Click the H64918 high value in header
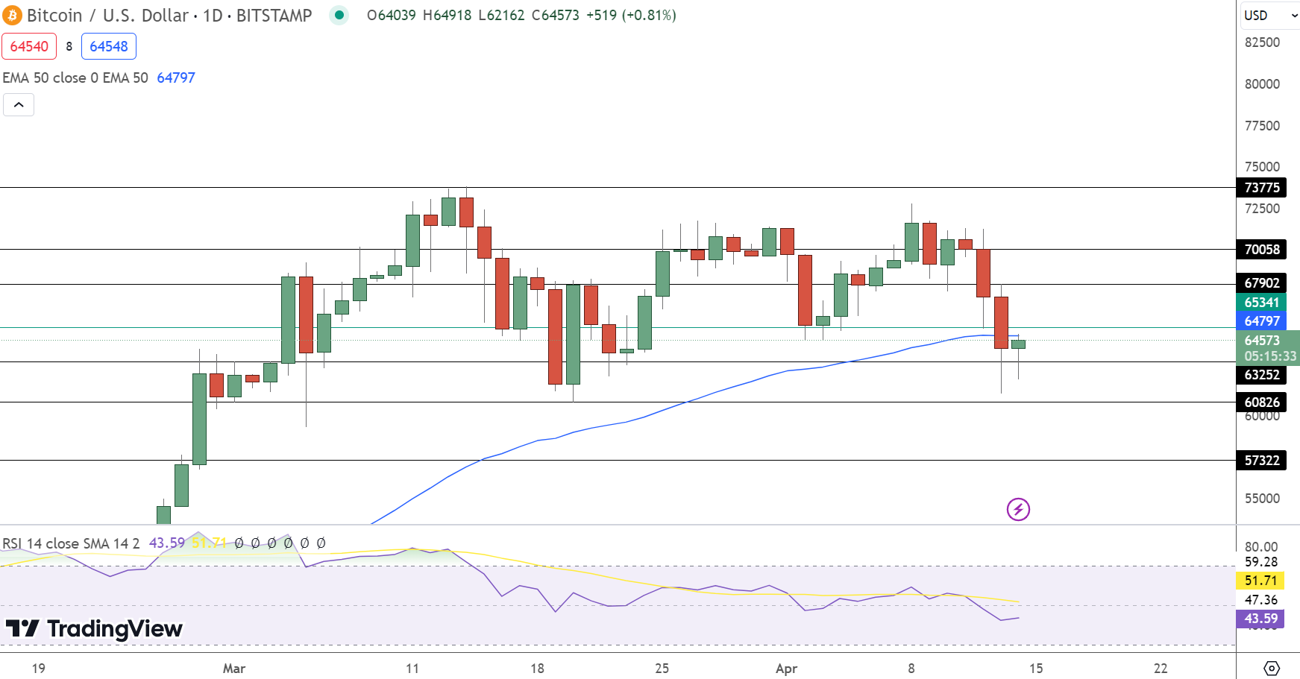 click(447, 15)
